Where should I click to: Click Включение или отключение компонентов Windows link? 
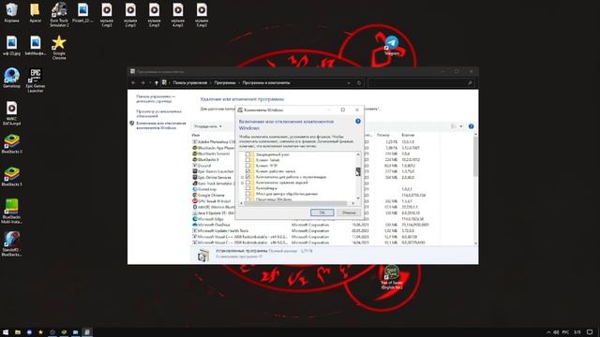[x=161, y=125]
